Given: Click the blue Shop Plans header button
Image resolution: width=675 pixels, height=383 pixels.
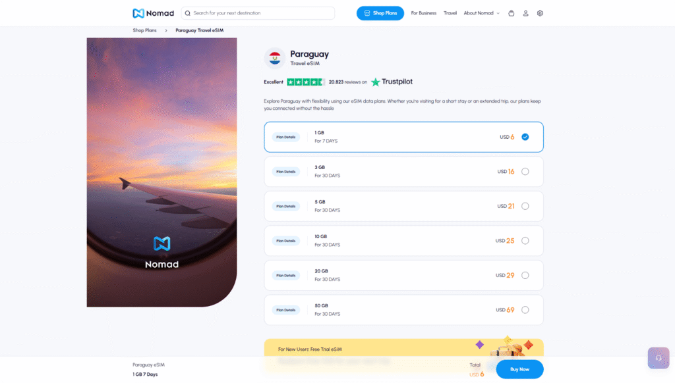Looking at the screenshot, I should [x=380, y=13].
